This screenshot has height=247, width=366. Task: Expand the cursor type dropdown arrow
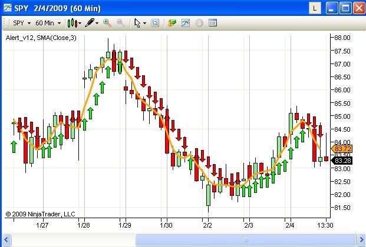pos(145,23)
